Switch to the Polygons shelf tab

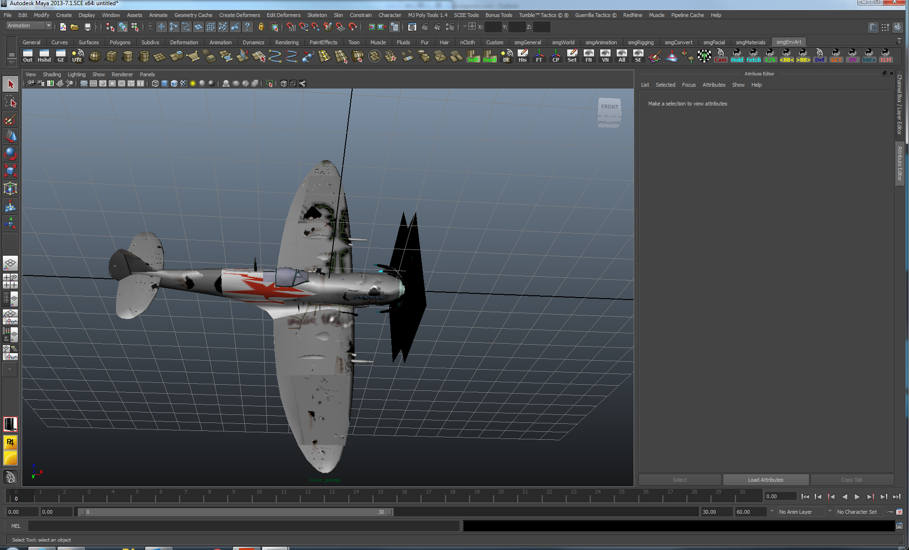click(x=120, y=42)
